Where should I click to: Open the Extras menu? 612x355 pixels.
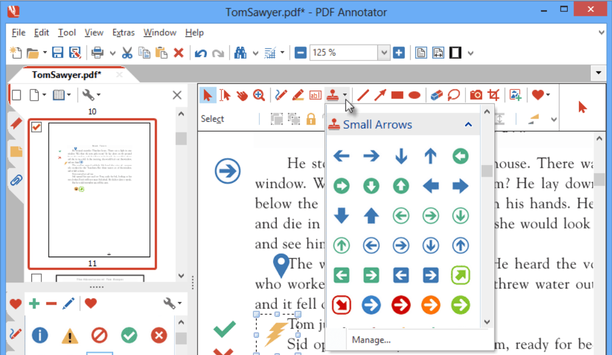coord(123,32)
